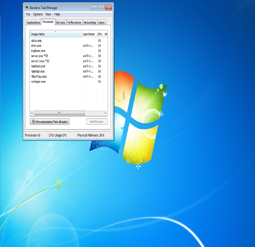The width and height of the screenshot is (255, 247).
Task: Select the Processes tab
Action: point(48,22)
